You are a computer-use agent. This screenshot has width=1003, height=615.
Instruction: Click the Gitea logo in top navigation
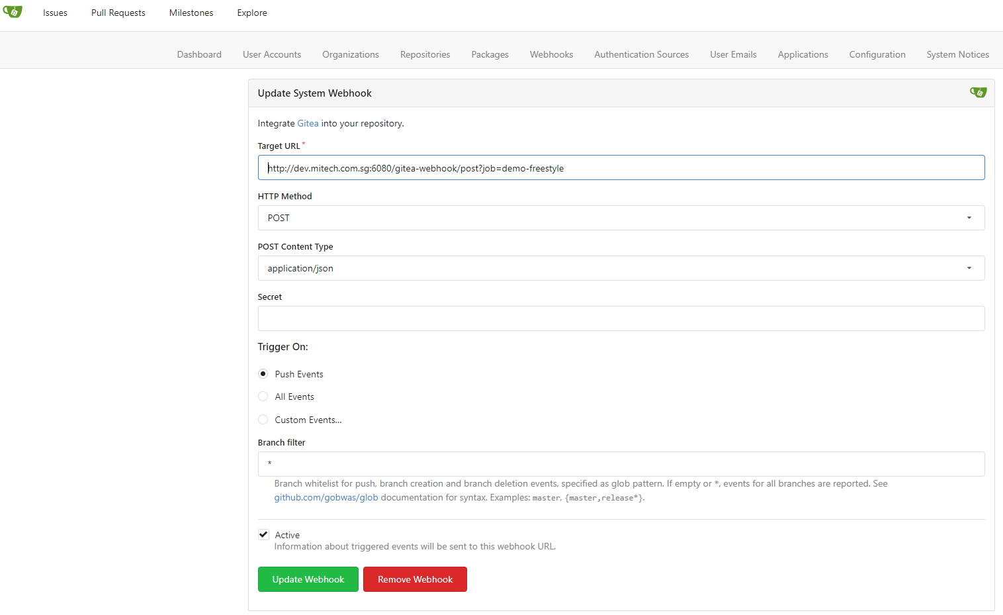pyautogui.click(x=13, y=12)
